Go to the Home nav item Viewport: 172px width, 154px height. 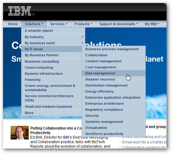coord(13,24)
